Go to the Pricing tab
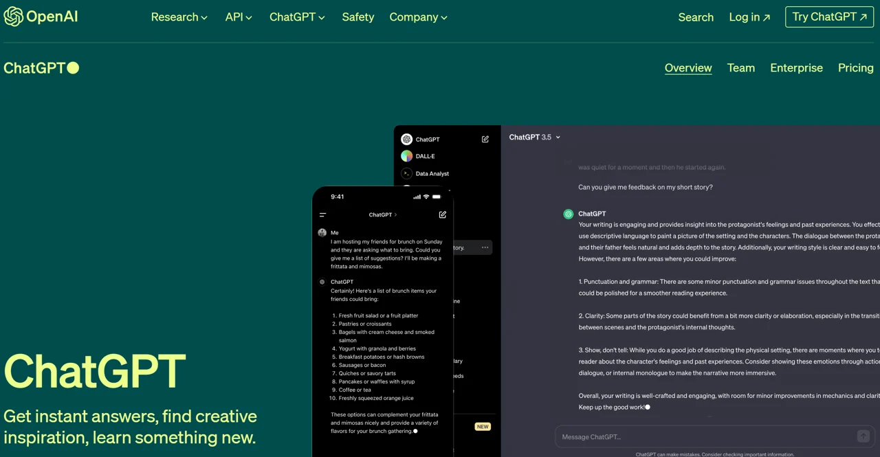 856,67
